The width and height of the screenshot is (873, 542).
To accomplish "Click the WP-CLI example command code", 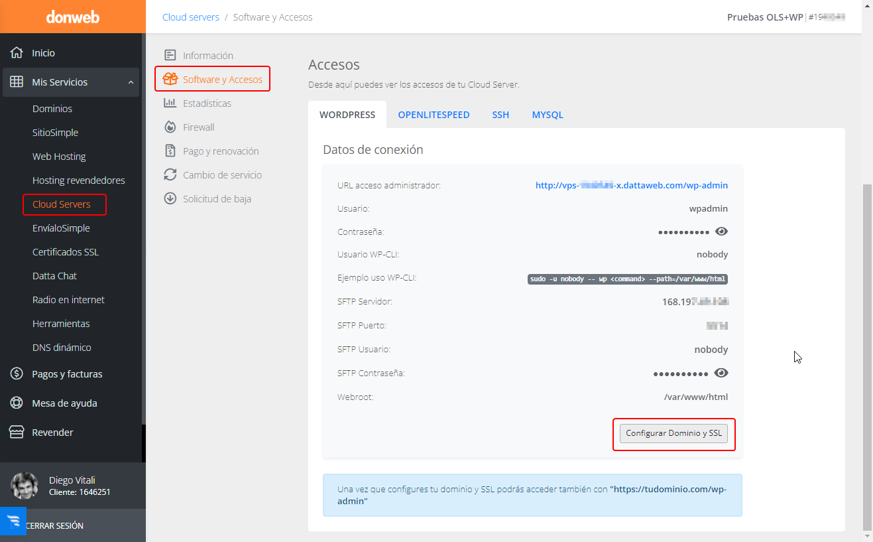I will tap(628, 279).
